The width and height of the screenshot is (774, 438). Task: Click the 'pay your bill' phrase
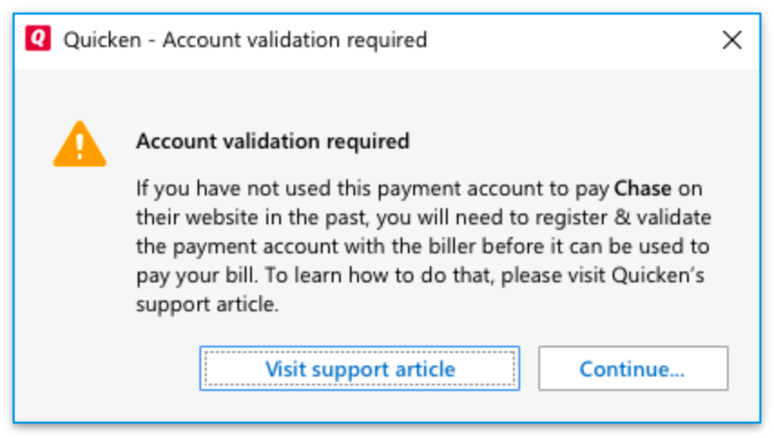[x=197, y=275]
